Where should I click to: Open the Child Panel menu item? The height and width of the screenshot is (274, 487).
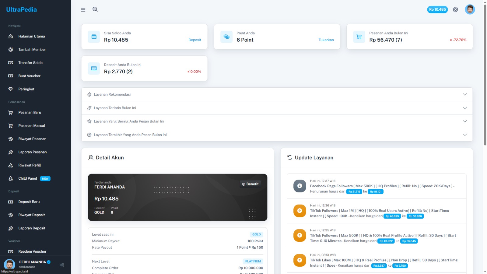(x=28, y=178)
